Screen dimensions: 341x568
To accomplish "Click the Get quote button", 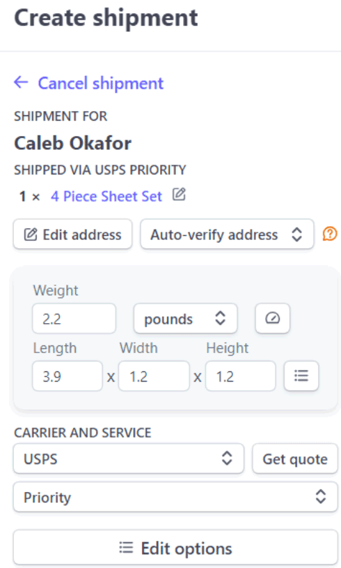I will click(295, 458).
